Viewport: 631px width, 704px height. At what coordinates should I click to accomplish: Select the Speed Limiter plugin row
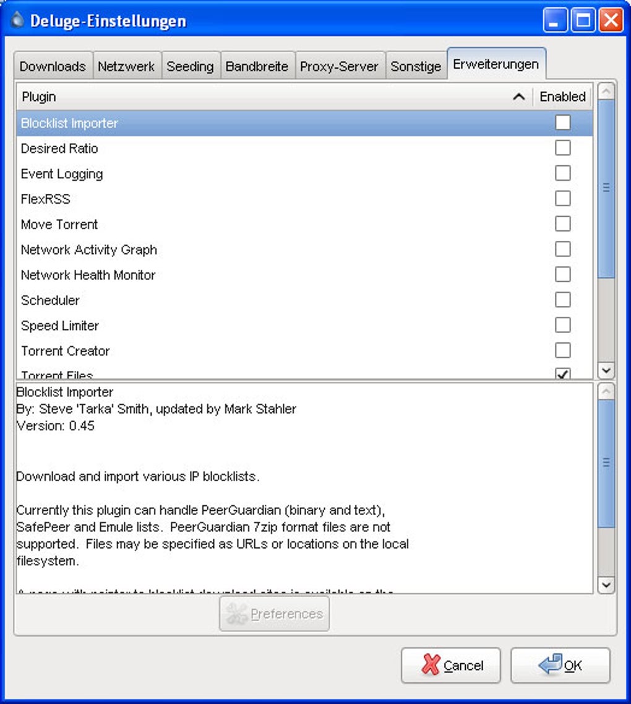pyautogui.click(x=304, y=326)
